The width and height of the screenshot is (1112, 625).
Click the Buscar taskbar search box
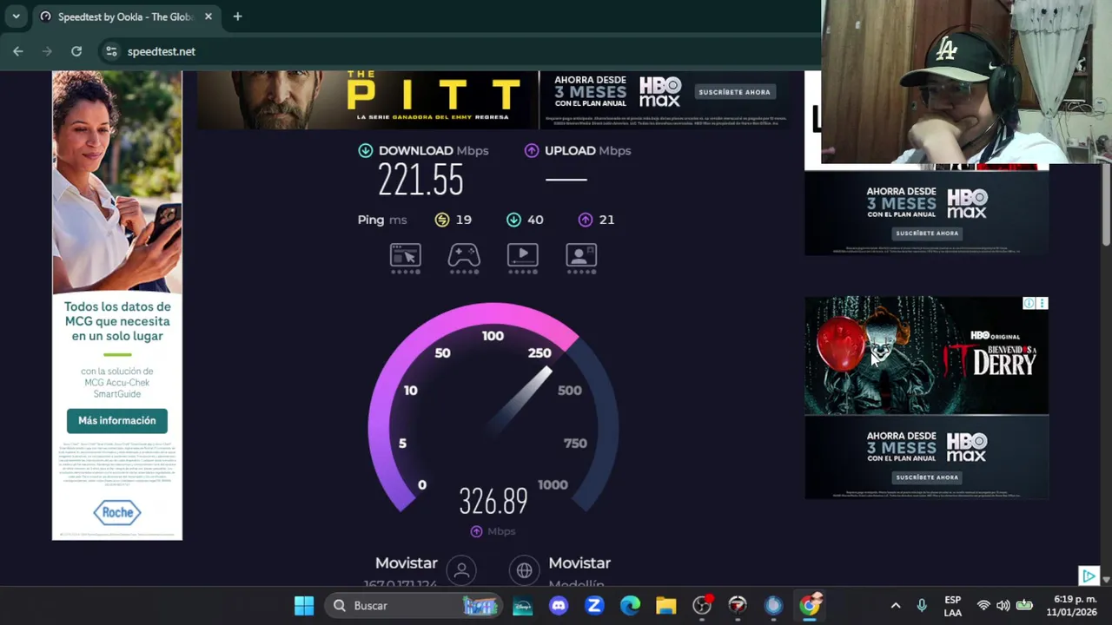(414, 606)
